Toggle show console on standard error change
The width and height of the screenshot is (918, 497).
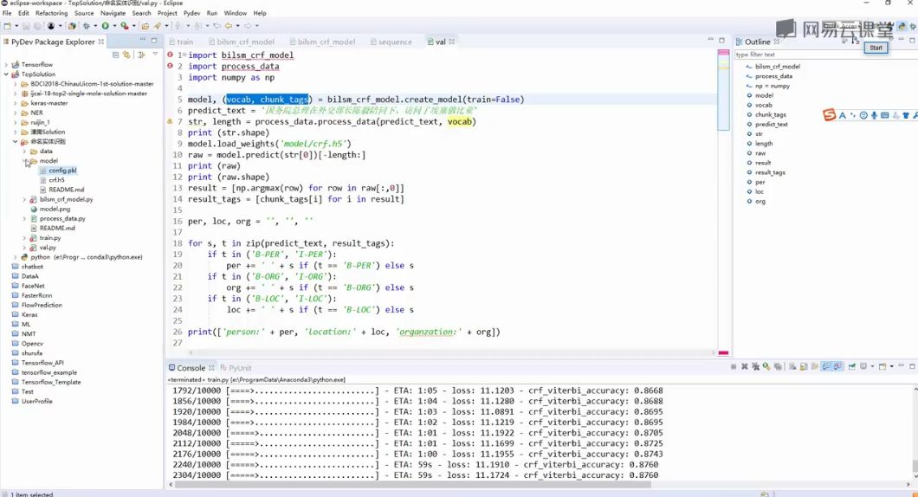point(837,366)
